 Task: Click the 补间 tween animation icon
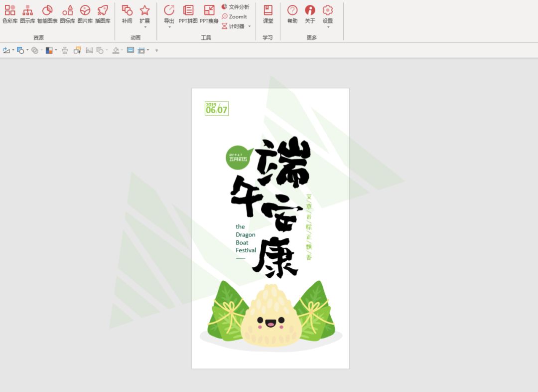click(x=127, y=14)
